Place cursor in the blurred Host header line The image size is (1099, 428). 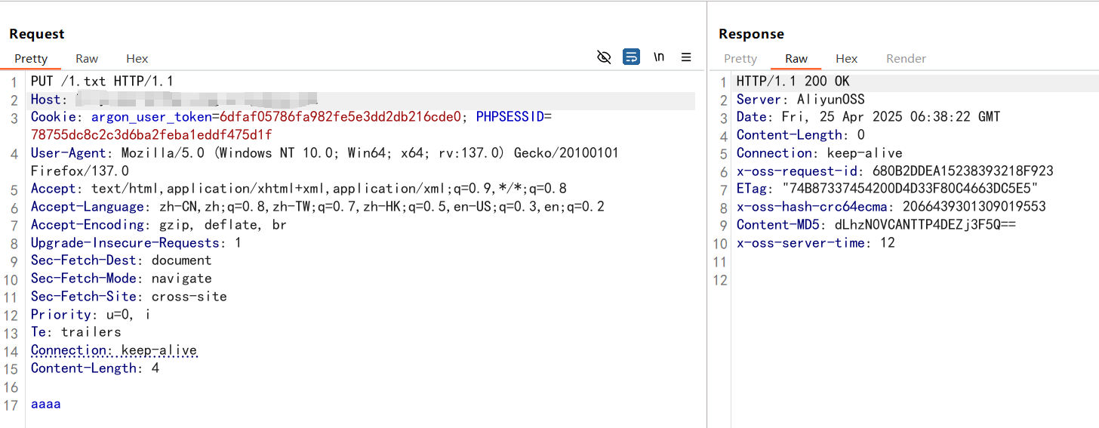coord(362,100)
